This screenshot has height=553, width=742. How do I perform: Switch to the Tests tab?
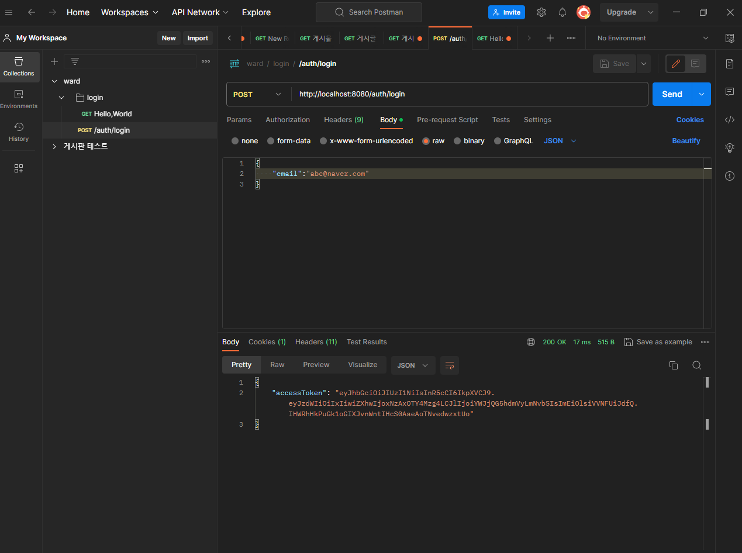click(x=501, y=120)
